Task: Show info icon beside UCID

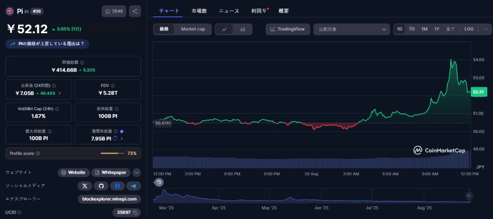Action: 19,213
